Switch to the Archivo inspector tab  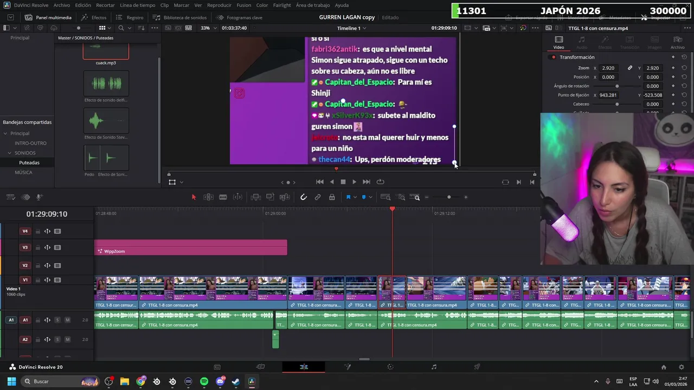pyautogui.click(x=678, y=43)
